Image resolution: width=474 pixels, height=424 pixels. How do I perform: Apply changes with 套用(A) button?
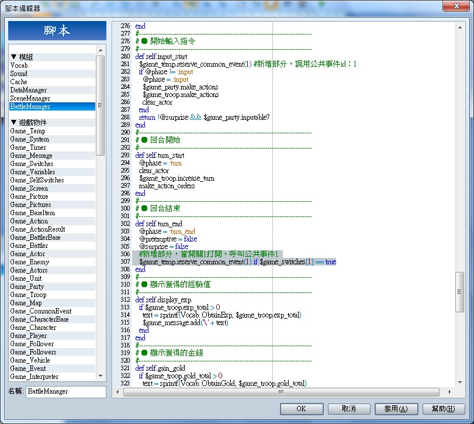pyautogui.click(x=396, y=409)
